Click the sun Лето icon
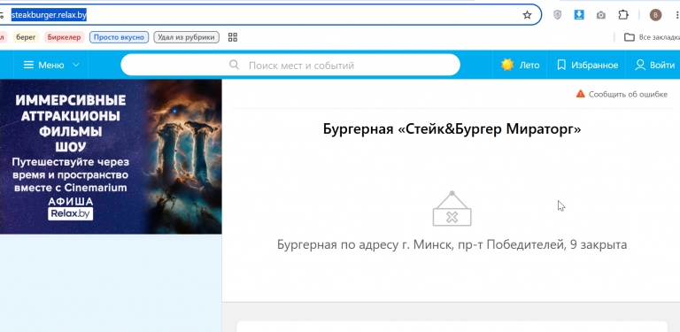This screenshot has width=680, height=332. [507, 65]
